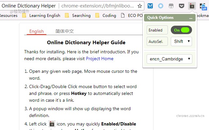The image size is (209, 130).
Task: Bookmark page with the star icon
Action: [x=140, y=6]
